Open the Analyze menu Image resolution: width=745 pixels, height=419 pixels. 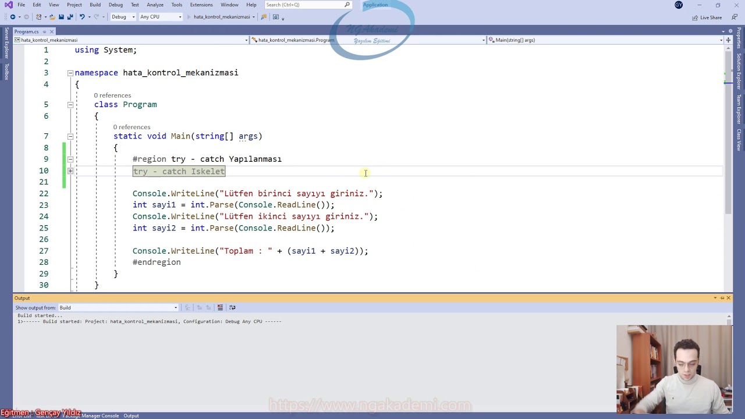coord(155,5)
